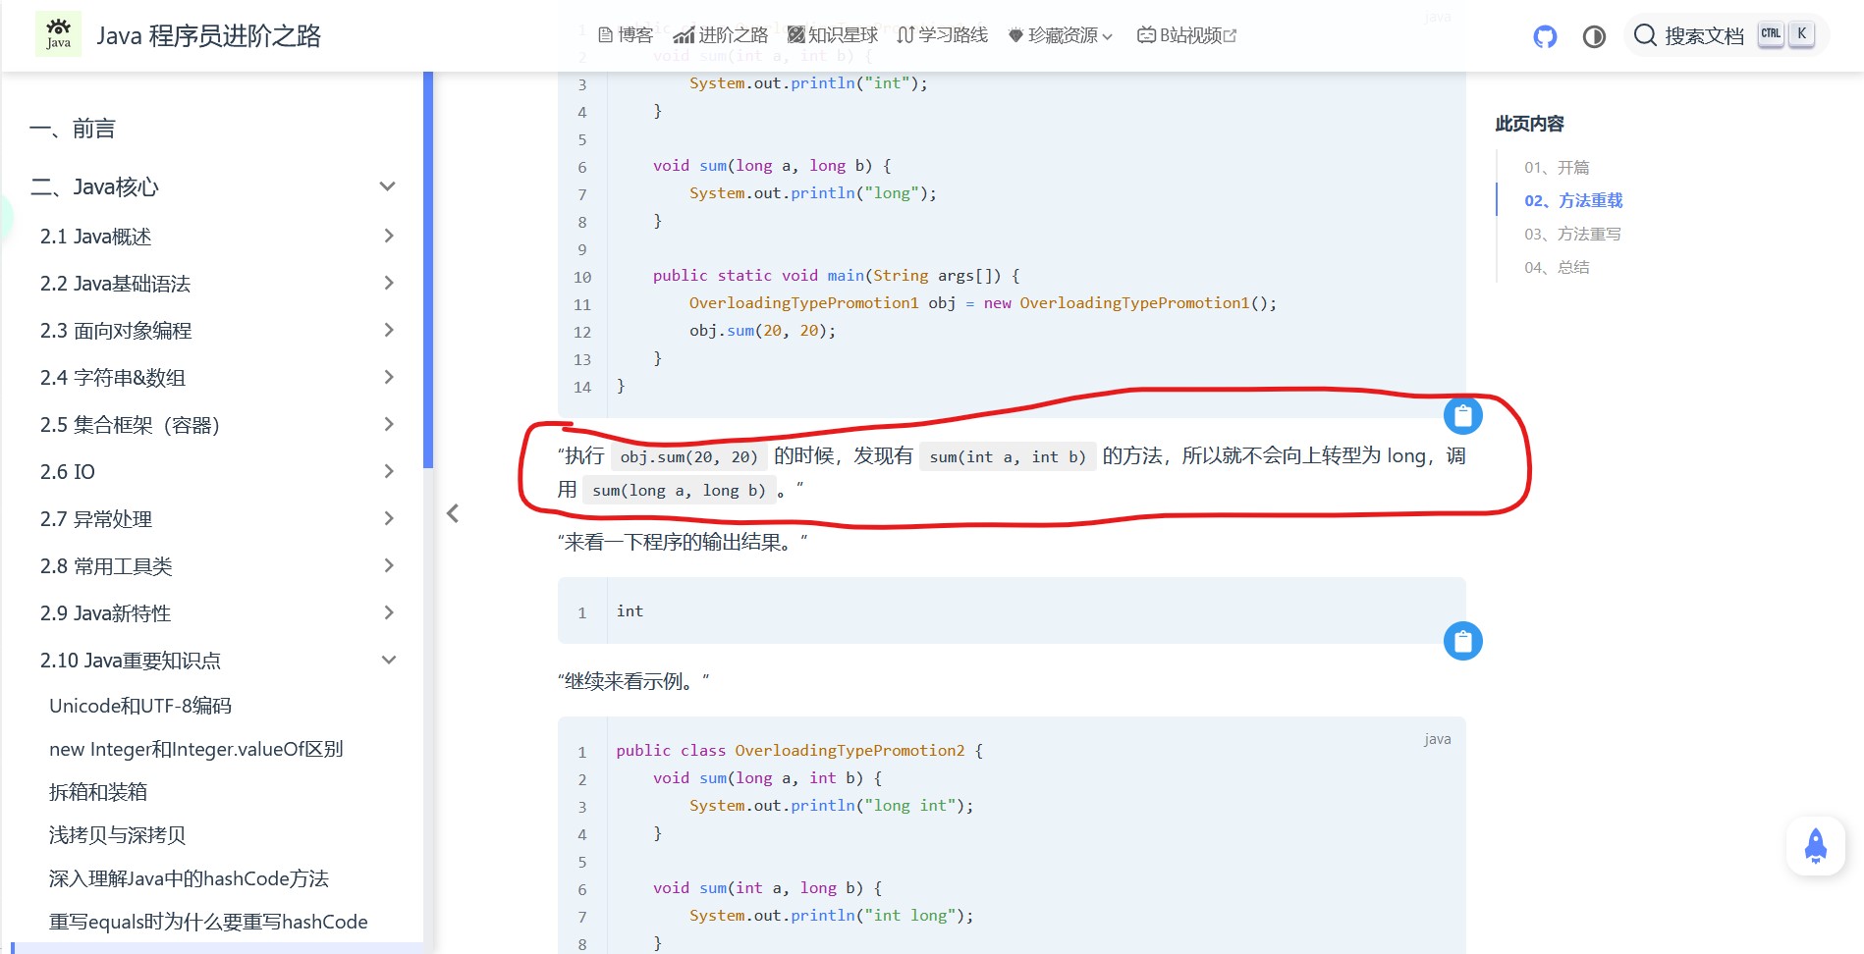Image resolution: width=1864 pixels, height=954 pixels.
Task: Jump to 01、开篇 in page contents
Action: click(x=1557, y=167)
